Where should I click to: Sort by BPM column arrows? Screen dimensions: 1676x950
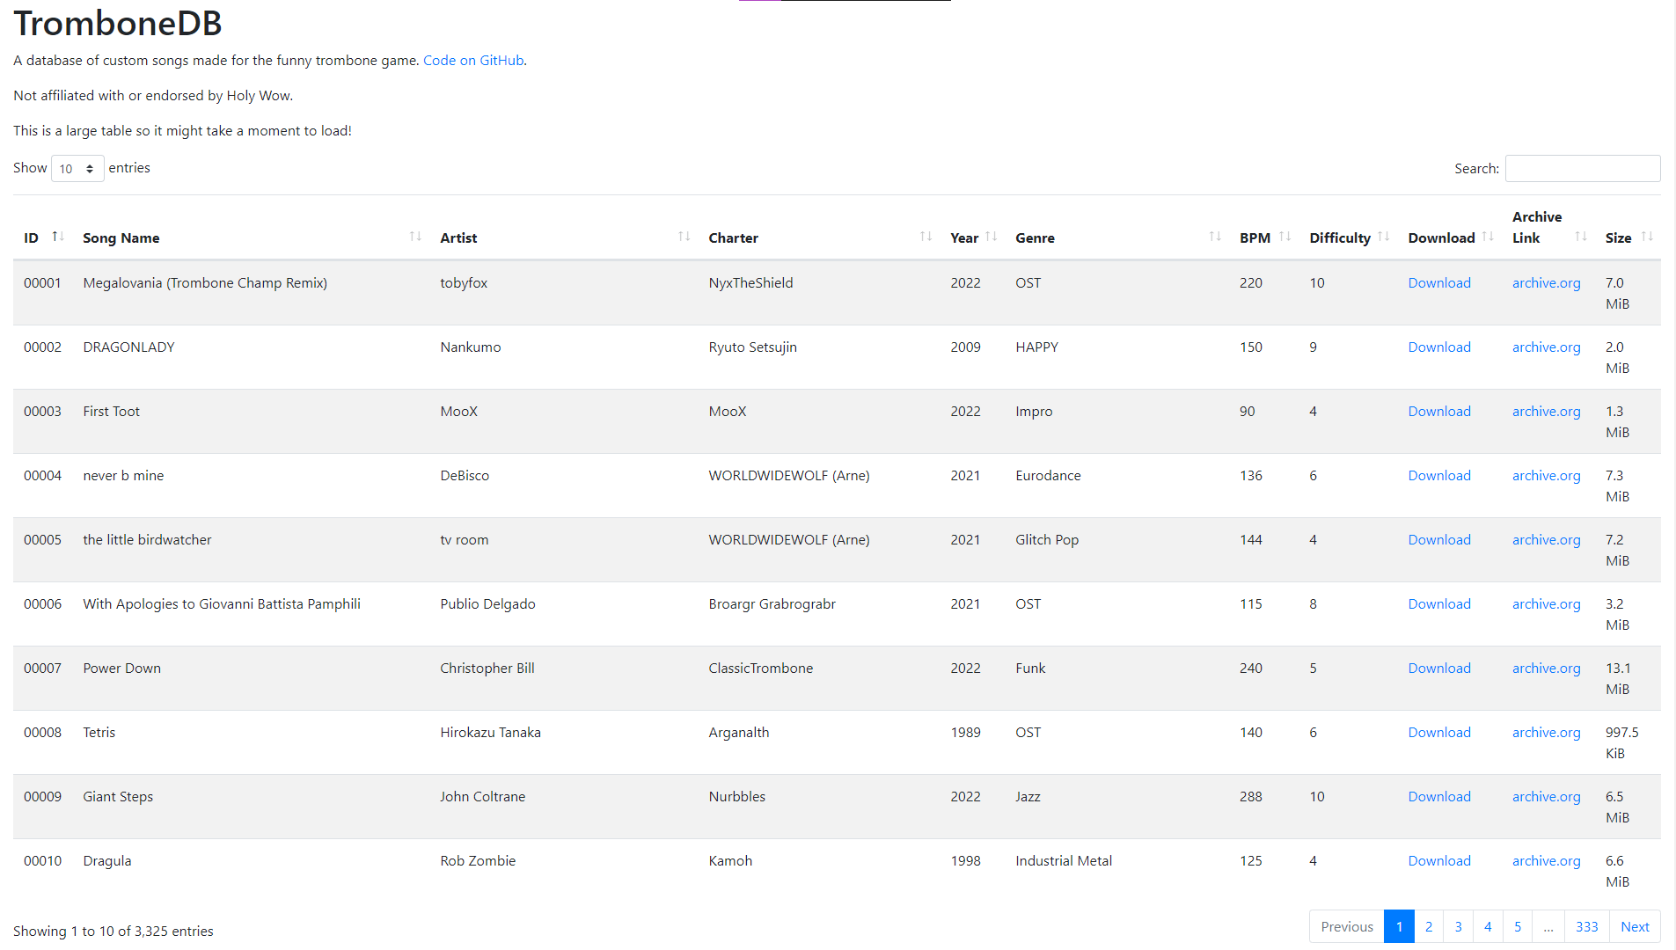[1285, 237]
